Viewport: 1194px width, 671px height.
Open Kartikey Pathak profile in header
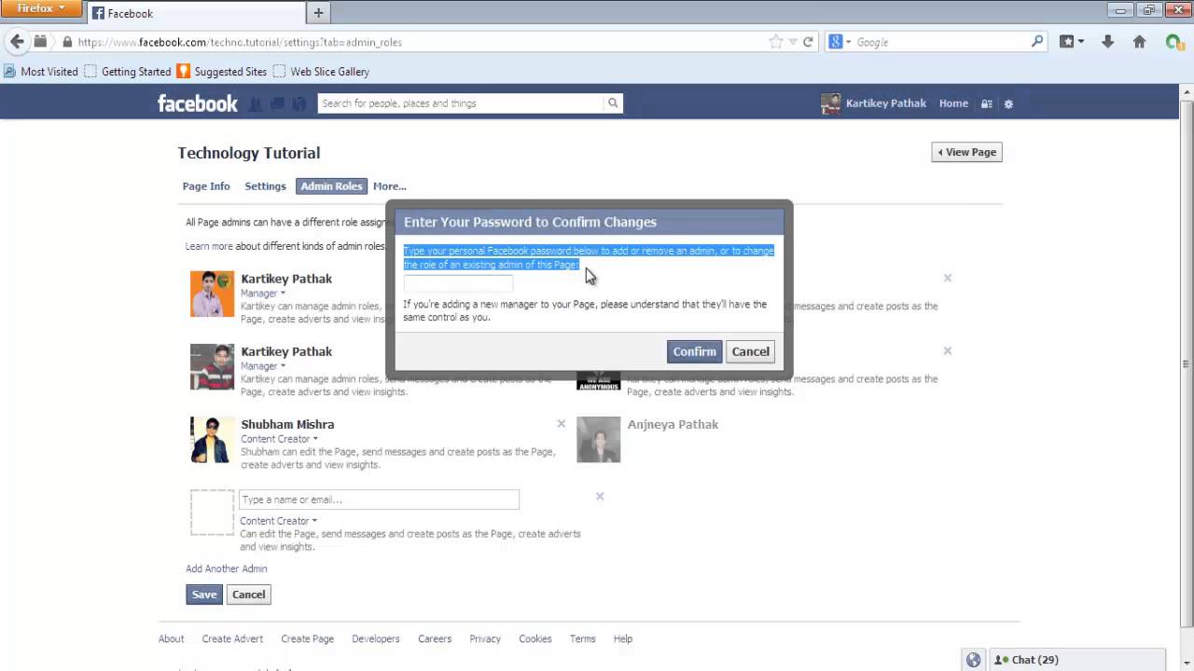[874, 103]
